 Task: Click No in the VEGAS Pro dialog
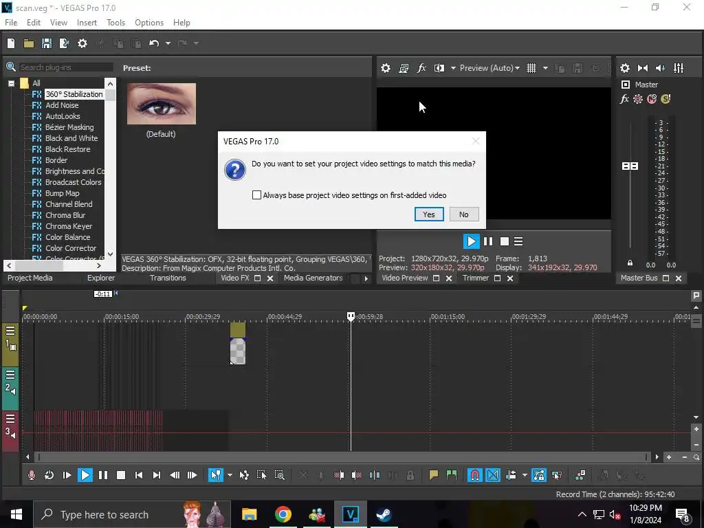464,214
